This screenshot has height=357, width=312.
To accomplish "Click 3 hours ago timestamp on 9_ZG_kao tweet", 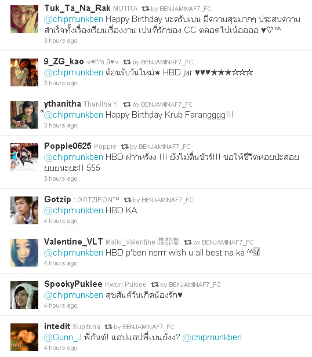I will (61, 83).
